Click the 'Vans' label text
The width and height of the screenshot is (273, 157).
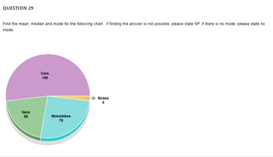26,112
